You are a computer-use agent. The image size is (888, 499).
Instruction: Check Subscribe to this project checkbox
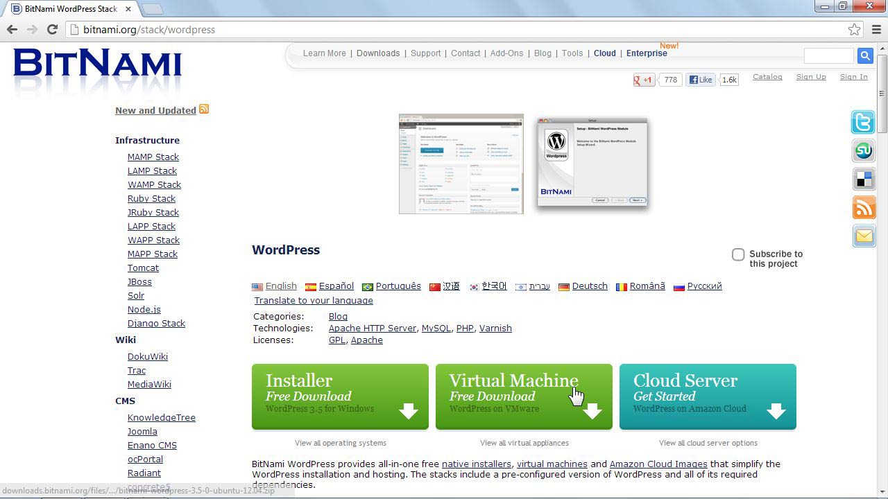738,254
